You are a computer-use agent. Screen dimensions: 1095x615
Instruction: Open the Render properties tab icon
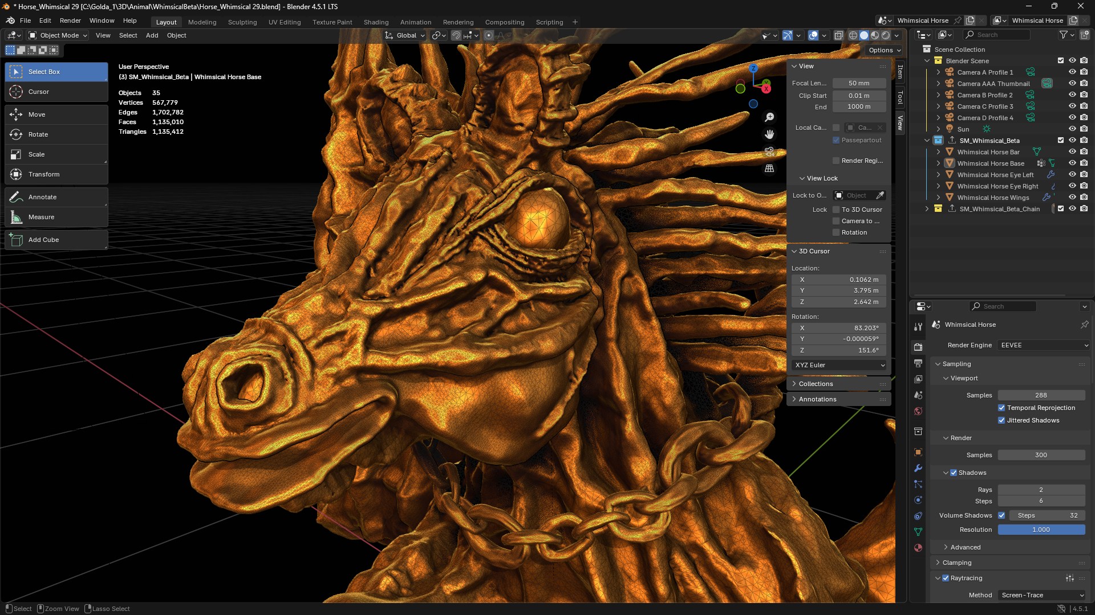pos(918,347)
